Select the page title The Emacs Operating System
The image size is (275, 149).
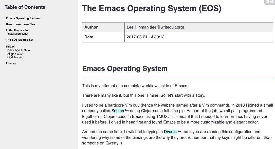[x=152, y=8]
